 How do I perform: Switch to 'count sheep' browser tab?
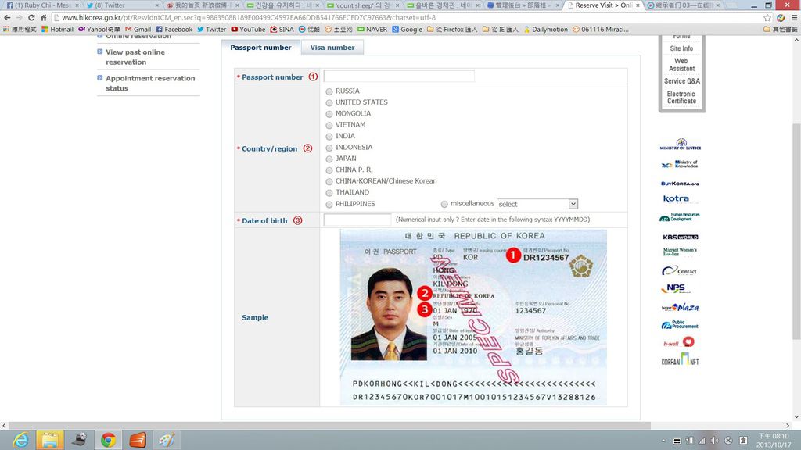pos(363,5)
